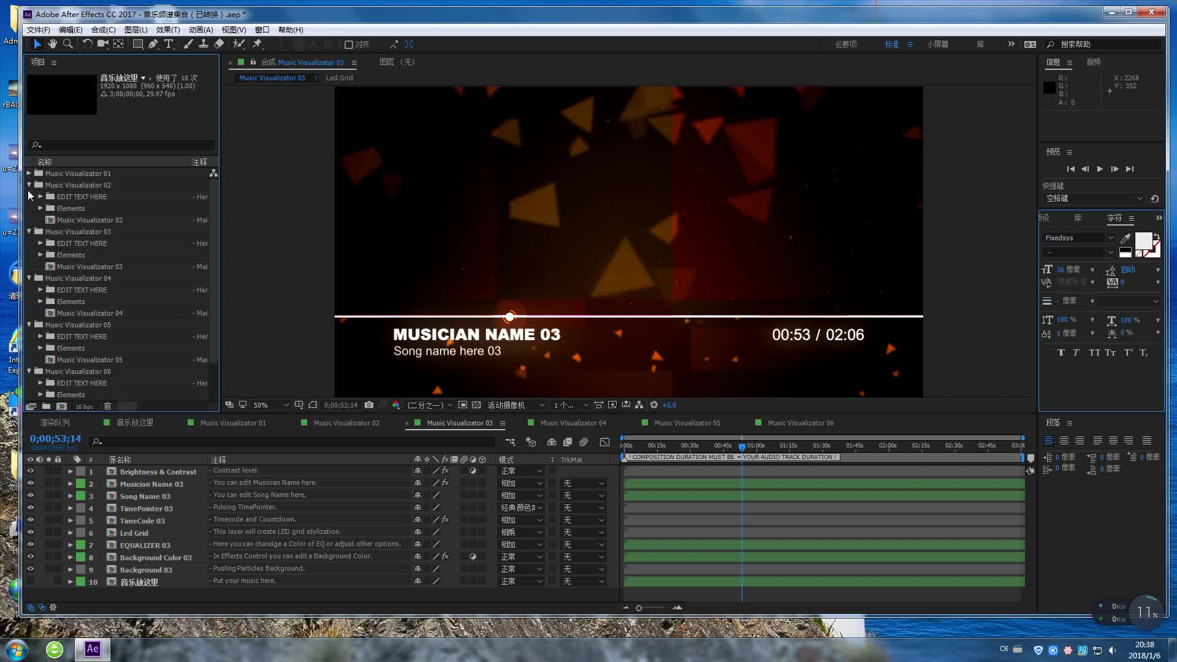Switch to Music Visualizator 04 timeline tab
The width and height of the screenshot is (1177, 662).
(573, 423)
